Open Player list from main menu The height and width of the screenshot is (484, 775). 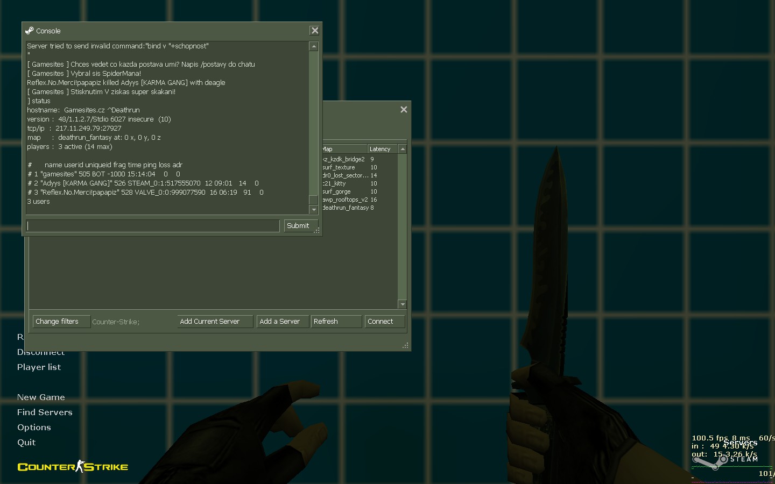[x=39, y=367]
